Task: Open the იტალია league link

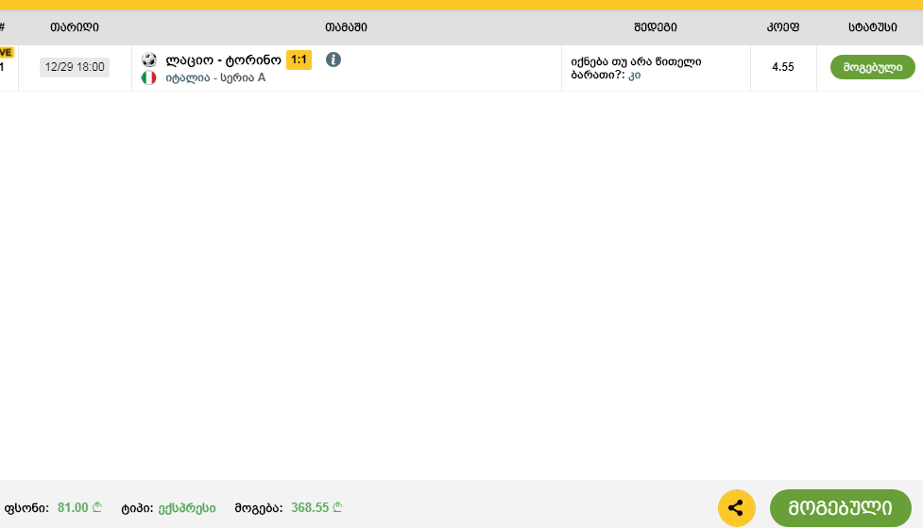Action: [188, 77]
